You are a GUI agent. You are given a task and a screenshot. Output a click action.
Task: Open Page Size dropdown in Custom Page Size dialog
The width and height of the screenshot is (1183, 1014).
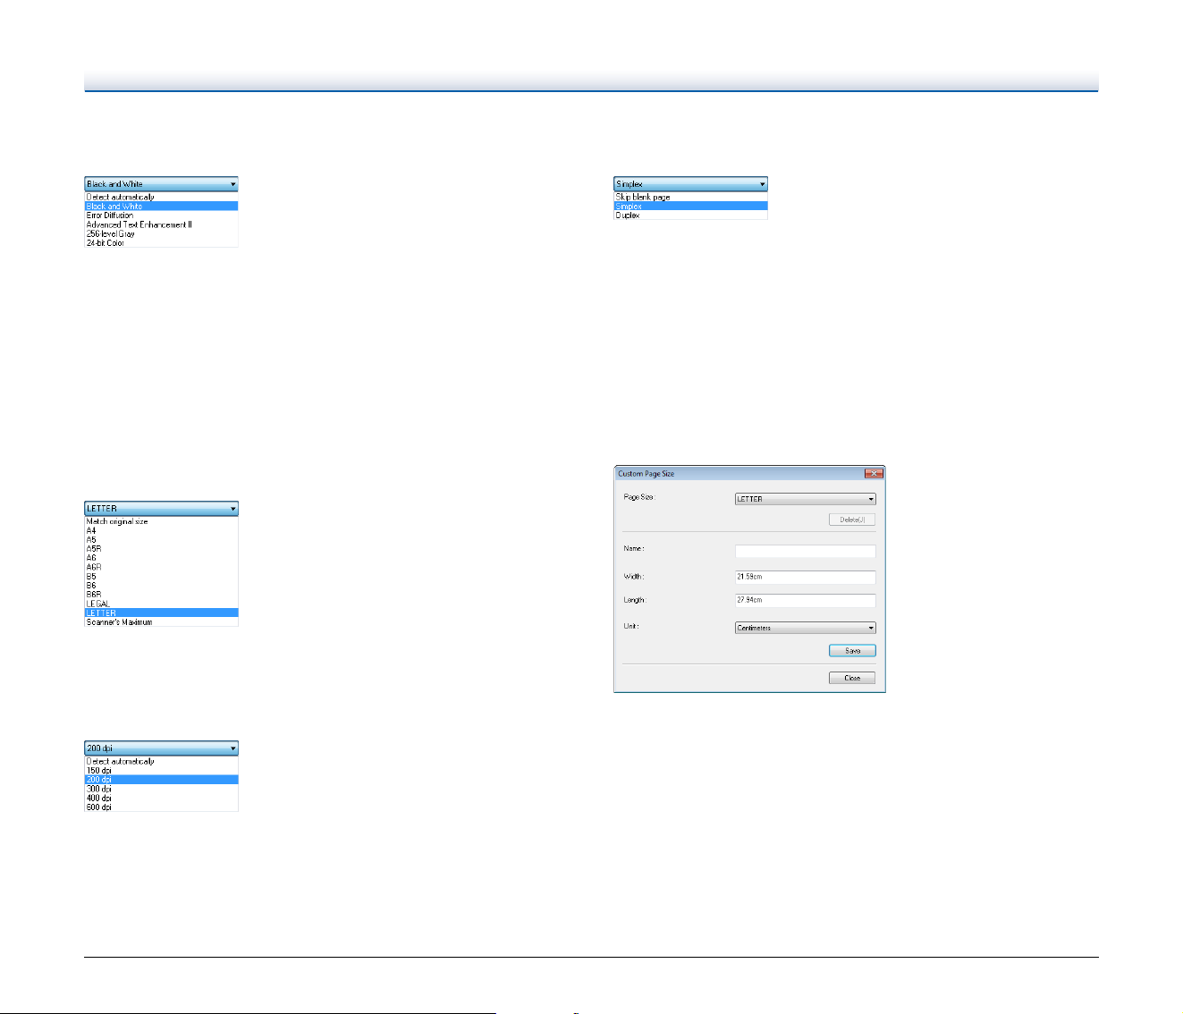click(x=805, y=499)
